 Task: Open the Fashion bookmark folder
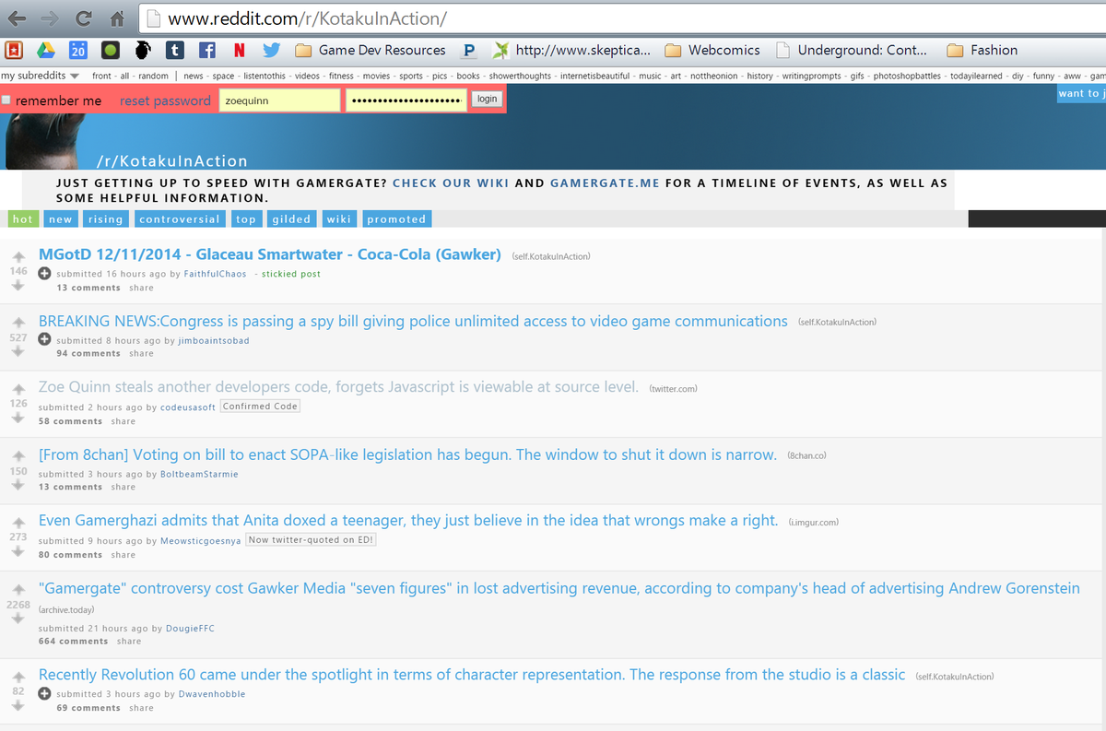(x=982, y=50)
